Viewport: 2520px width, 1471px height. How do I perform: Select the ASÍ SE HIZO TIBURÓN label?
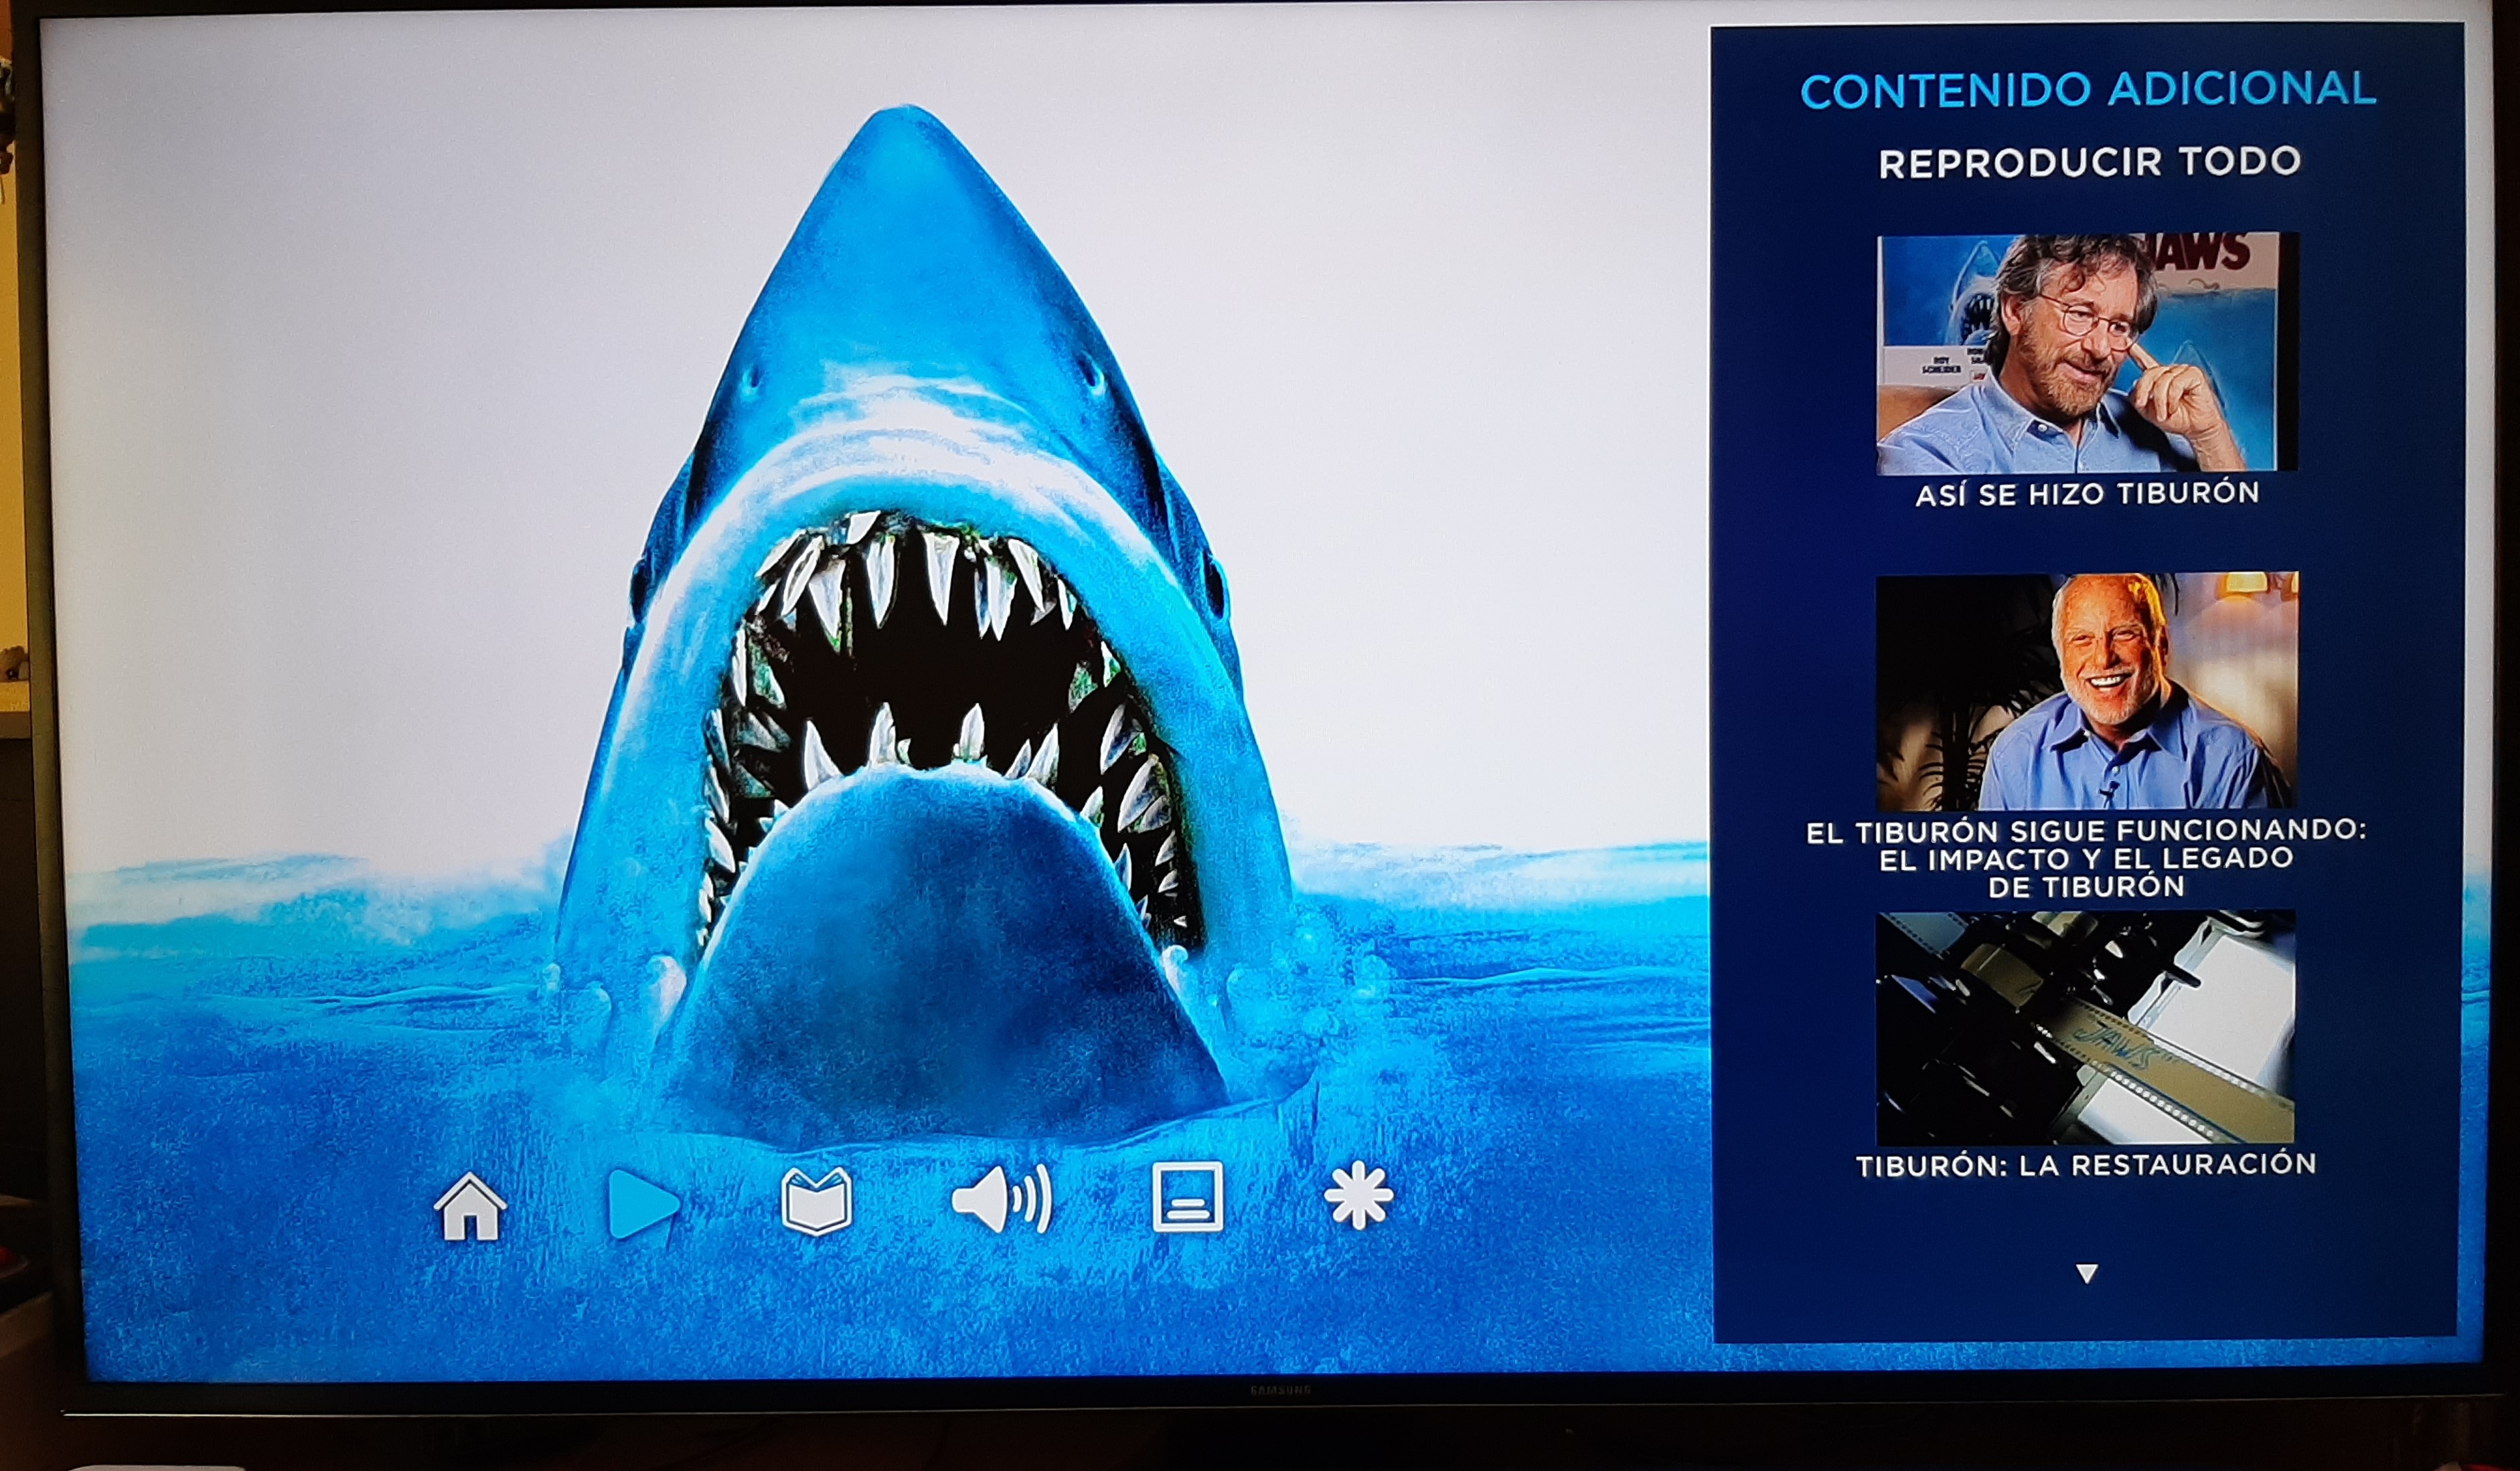(x=2087, y=494)
